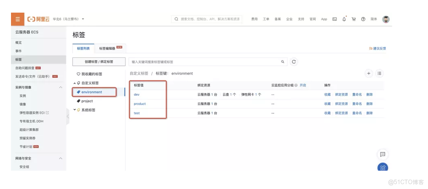Click 绑定资源 in the test row

(342, 113)
